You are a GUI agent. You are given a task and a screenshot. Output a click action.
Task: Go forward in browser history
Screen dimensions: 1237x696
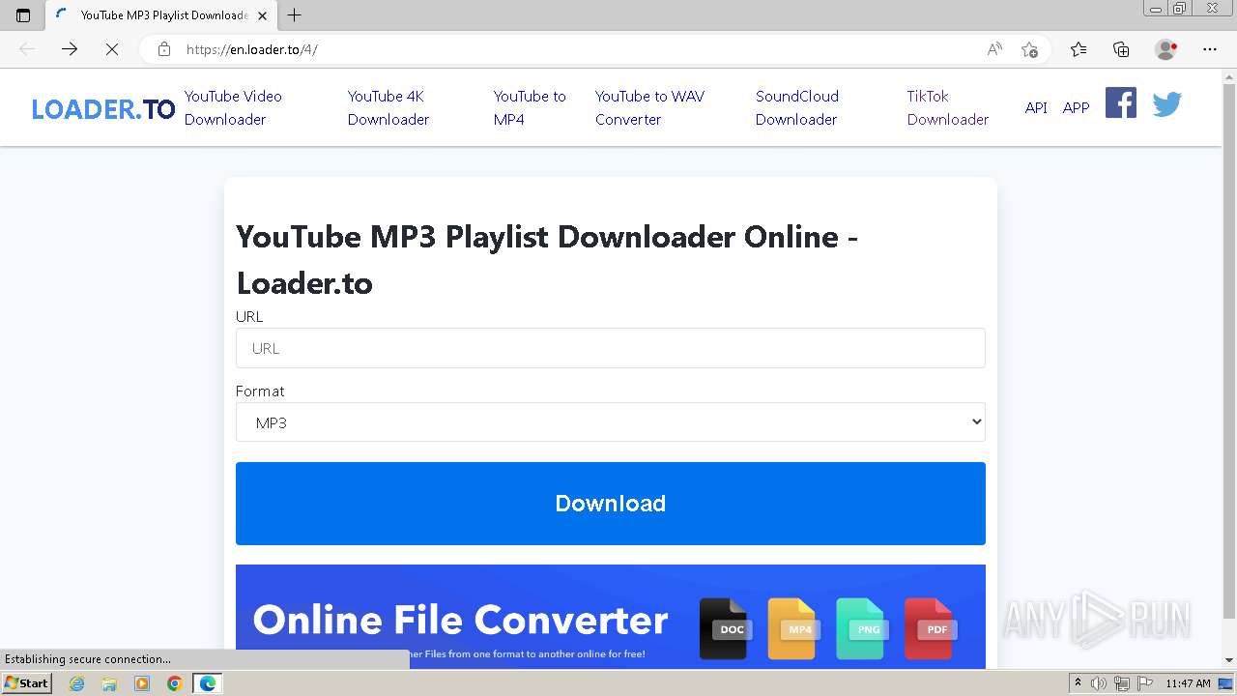[70, 49]
